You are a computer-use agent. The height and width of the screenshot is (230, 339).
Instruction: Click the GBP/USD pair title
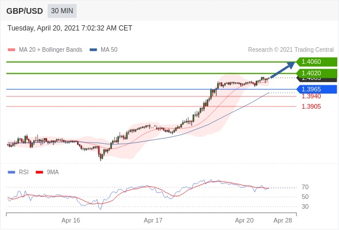pos(25,11)
